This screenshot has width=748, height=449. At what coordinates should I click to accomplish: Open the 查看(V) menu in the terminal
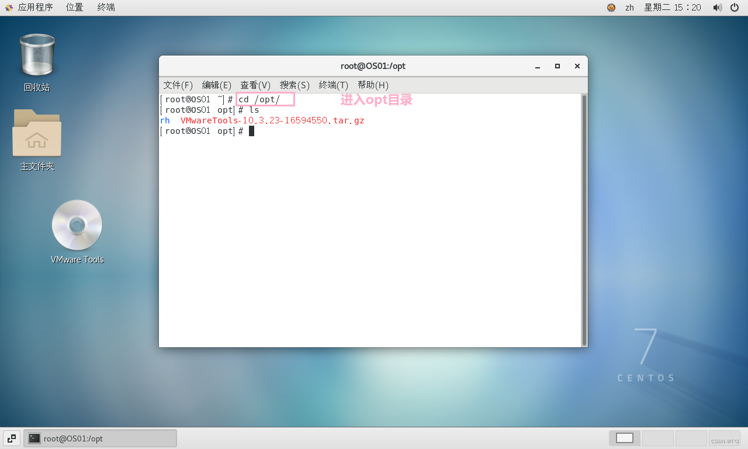[x=255, y=85]
